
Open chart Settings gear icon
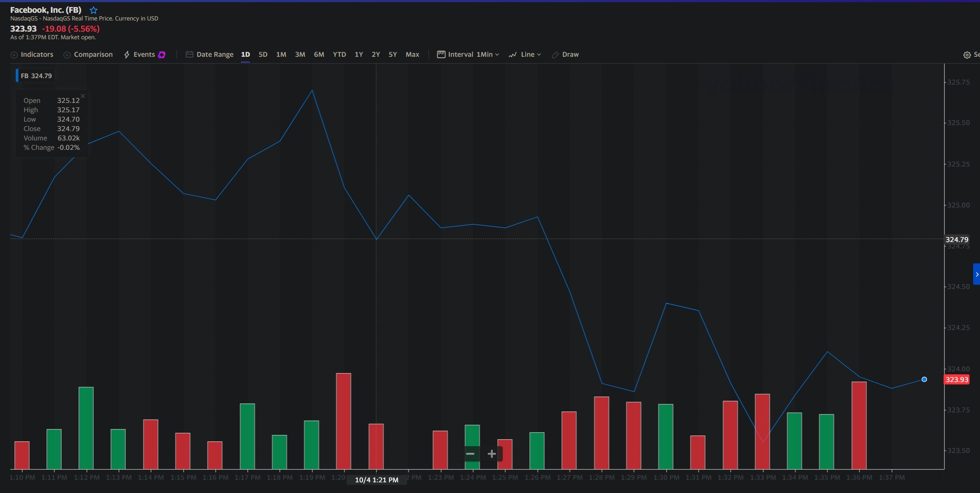coord(967,55)
